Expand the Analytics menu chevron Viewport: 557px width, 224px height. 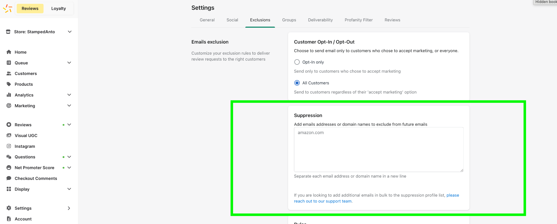click(69, 95)
